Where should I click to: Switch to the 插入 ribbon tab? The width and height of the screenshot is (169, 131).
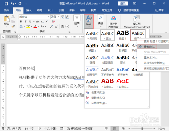(x=29, y=10)
